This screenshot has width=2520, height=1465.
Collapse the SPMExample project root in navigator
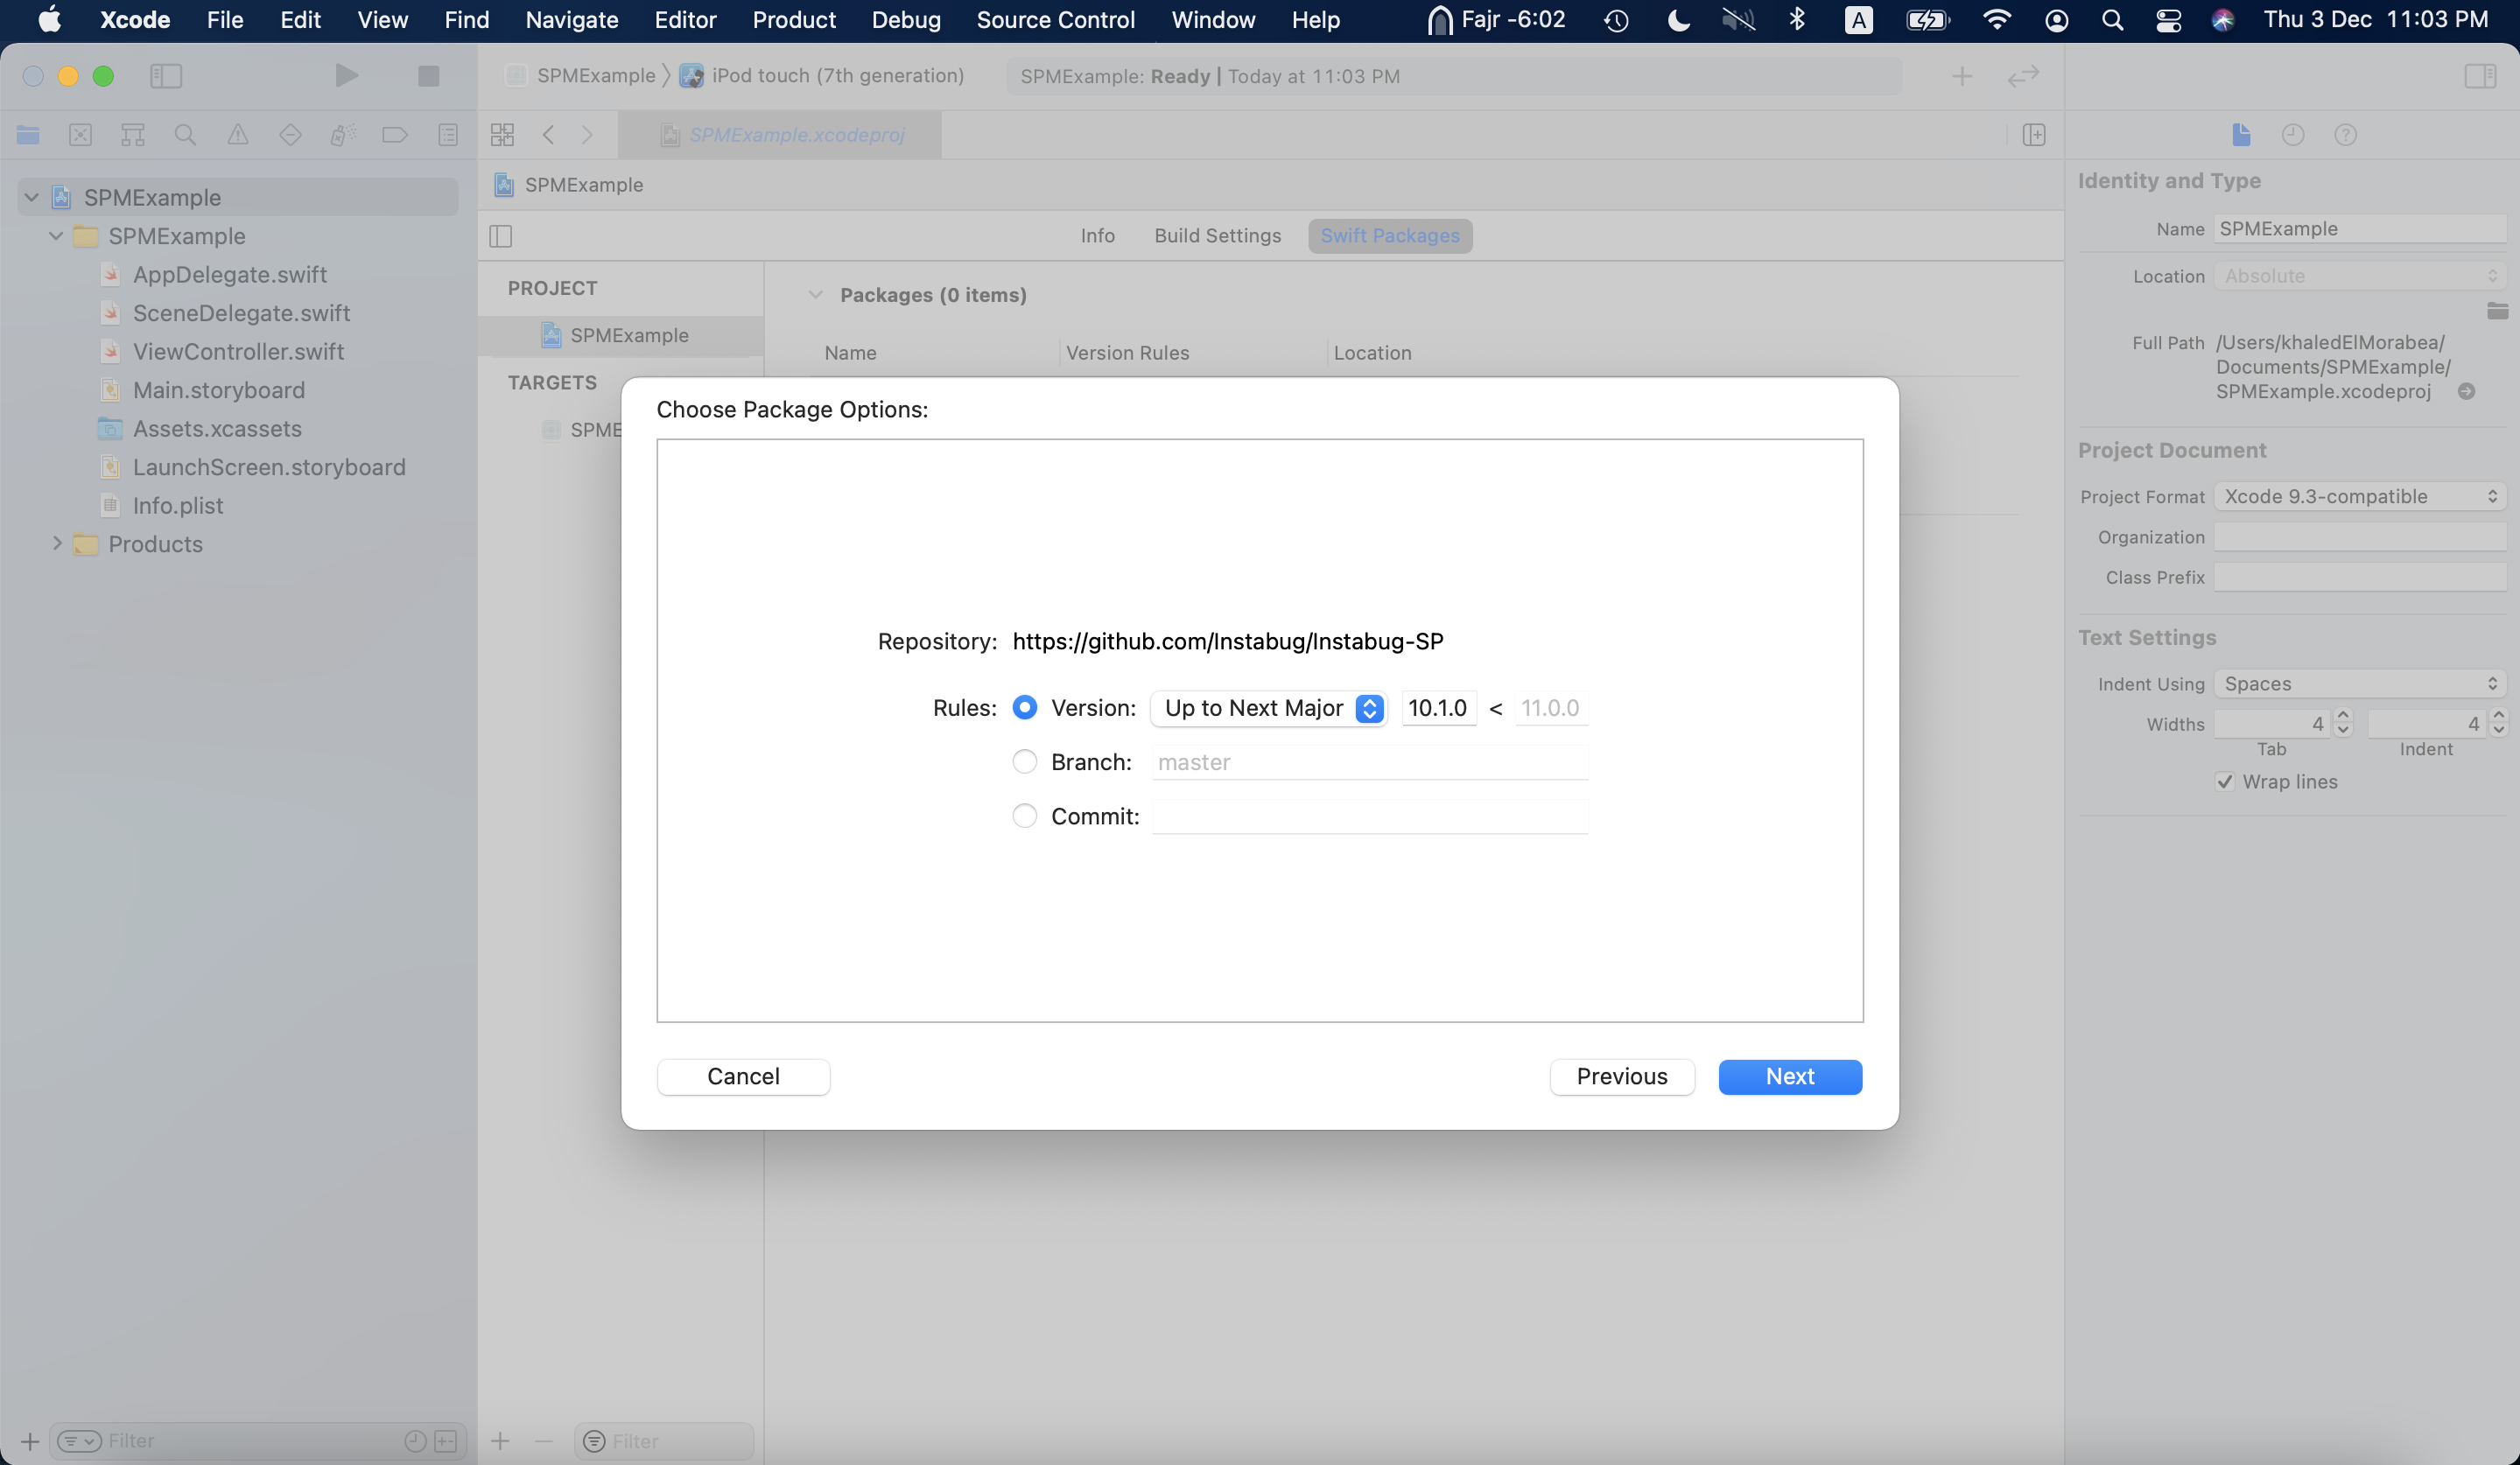click(x=31, y=197)
